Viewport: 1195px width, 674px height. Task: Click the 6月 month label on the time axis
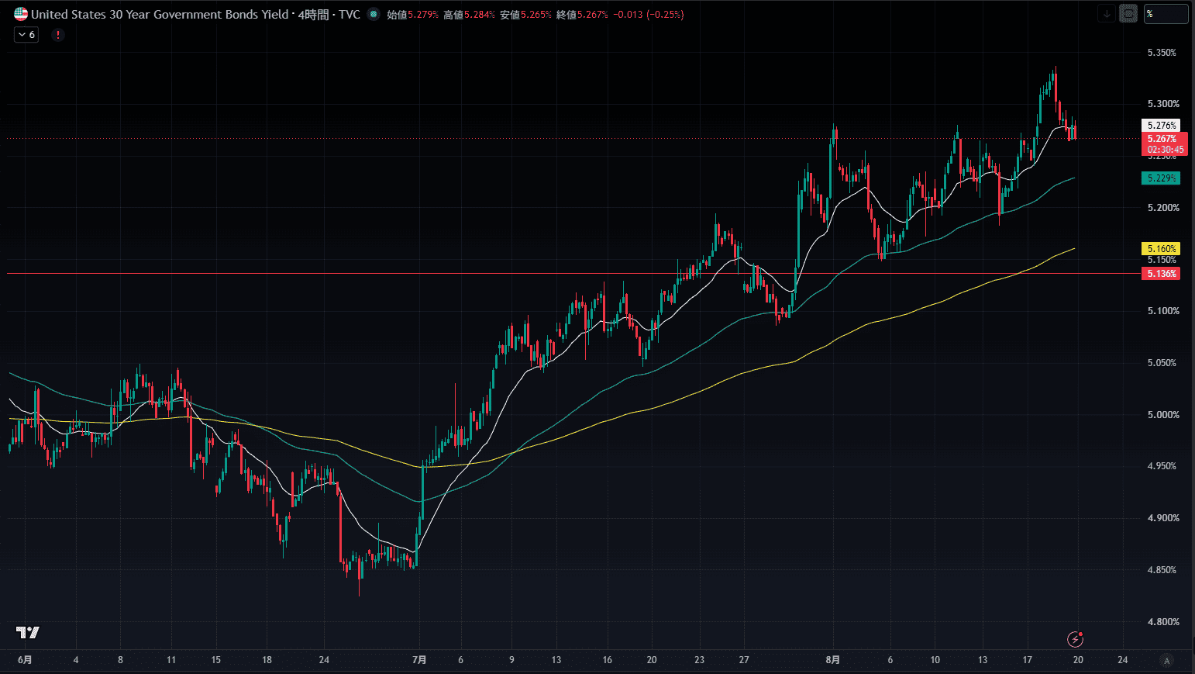click(x=26, y=660)
